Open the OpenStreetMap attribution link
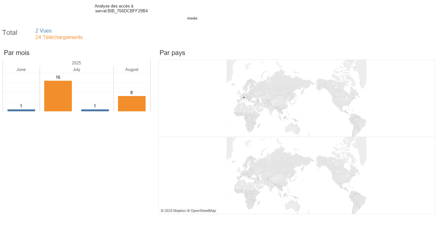Image resolution: width=444 pixels, height=250 pixels. click(x=203, y=211)
